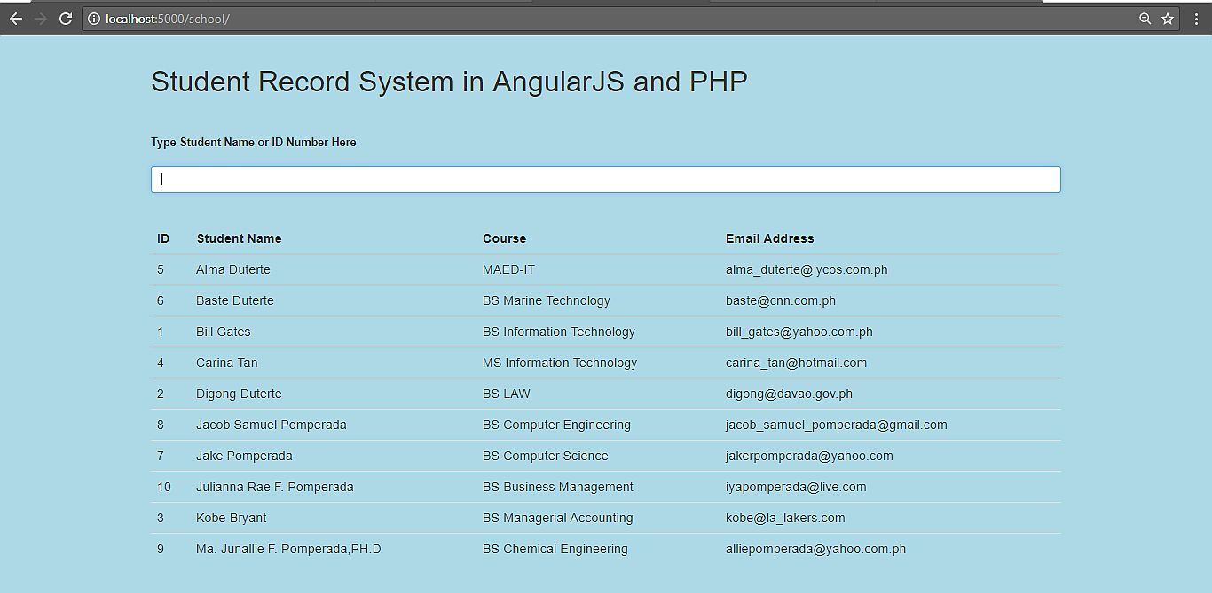Reload the current page
This screenshot has height=593, width=1212.
click(x=65, y=18)
